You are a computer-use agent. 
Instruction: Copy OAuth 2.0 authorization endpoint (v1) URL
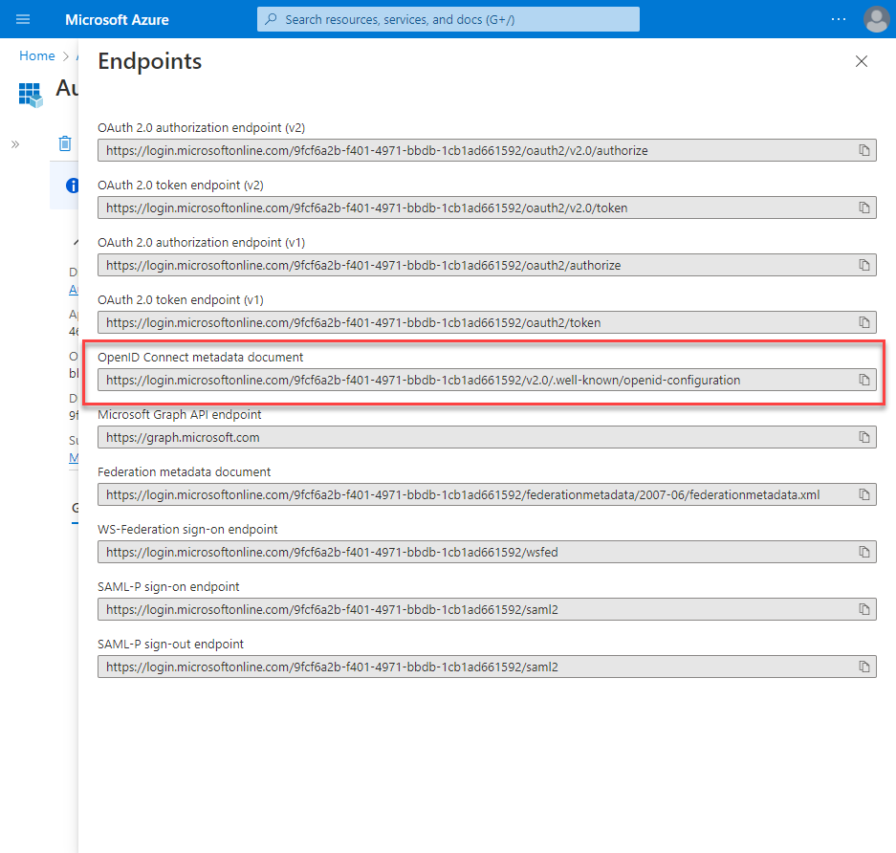[864, 265]
